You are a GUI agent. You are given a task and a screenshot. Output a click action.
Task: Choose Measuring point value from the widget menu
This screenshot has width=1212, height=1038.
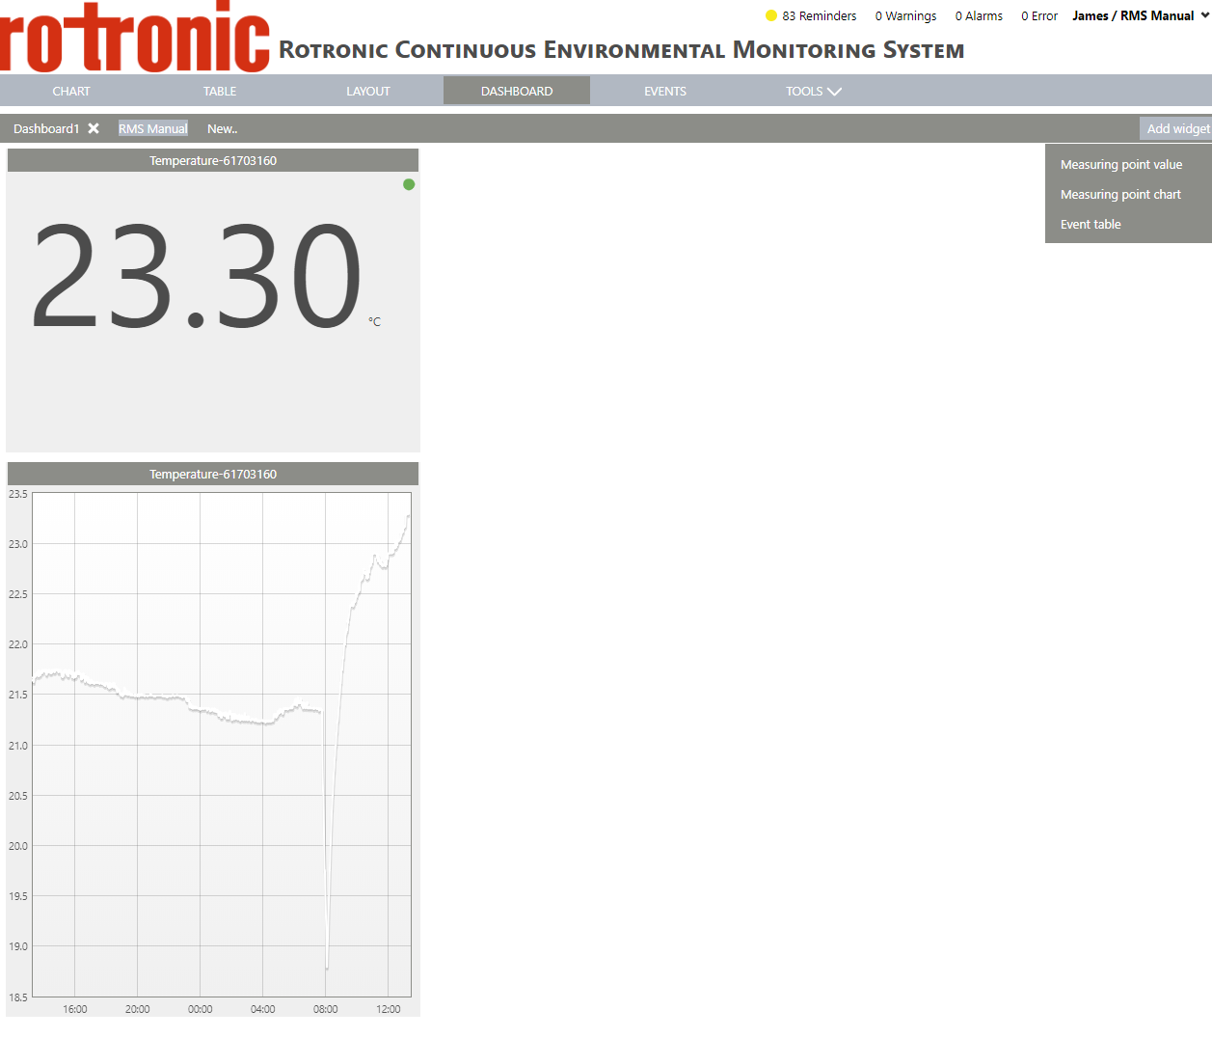click(1121, 164)
